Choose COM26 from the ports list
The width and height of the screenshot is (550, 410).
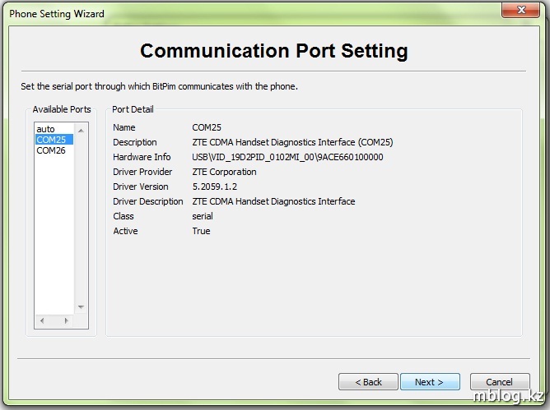pyautogui.click(x=51, y=150)
